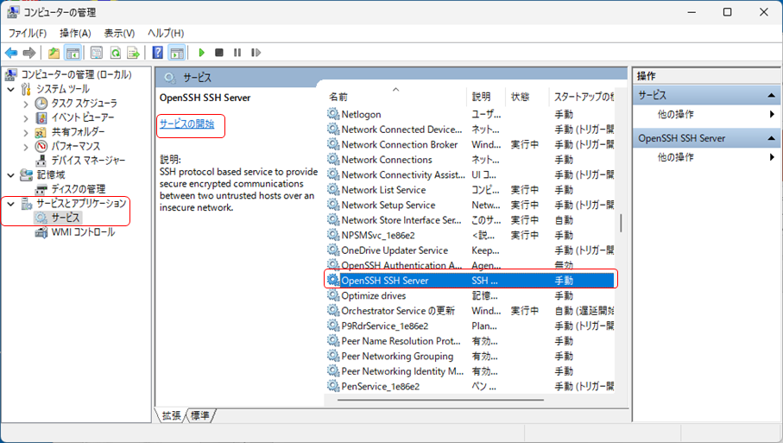Viewport: 783px width, 443px height.
Task: Click the green Start Service play icon
Action: 201,53
